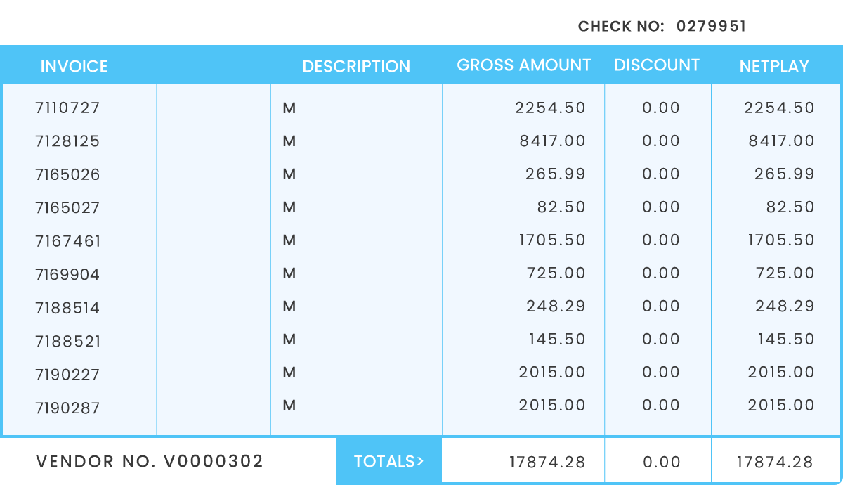Viewport: 843px width, 485px height.
Task: Click invoice number 7167461
Action: pos(67,241)
